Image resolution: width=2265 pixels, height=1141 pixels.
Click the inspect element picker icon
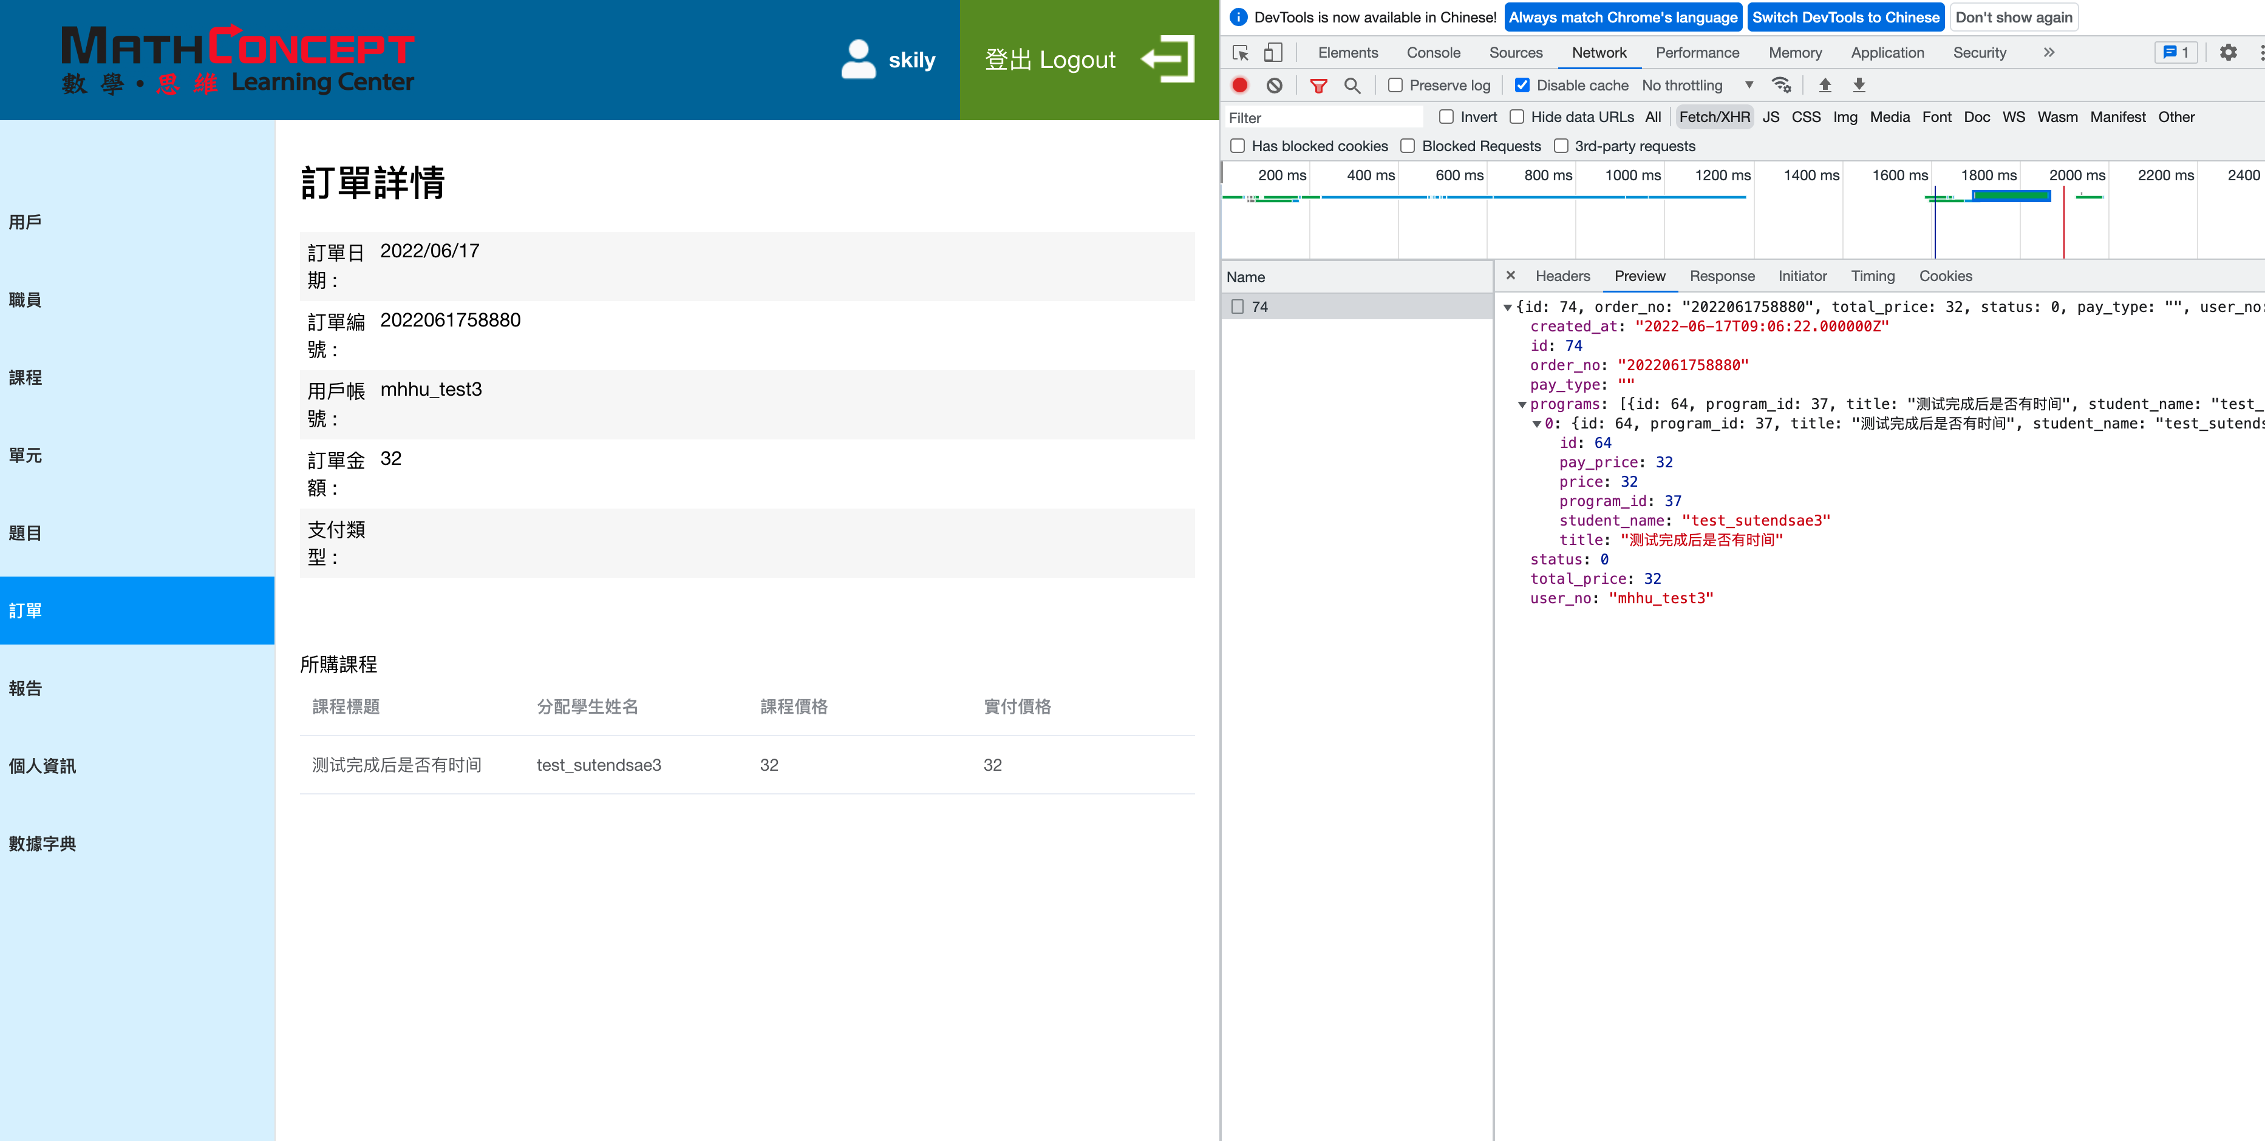pyautogui.click(x=1241, y=53)
